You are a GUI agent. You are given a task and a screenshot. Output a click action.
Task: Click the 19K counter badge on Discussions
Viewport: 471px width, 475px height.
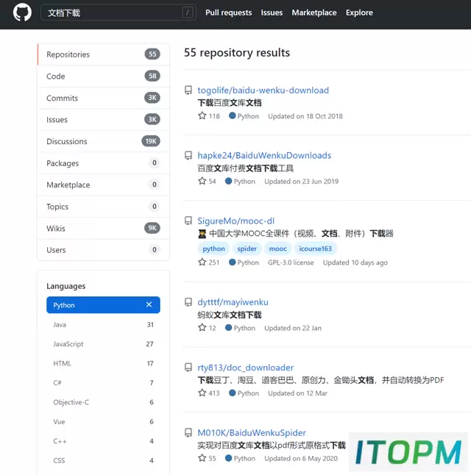151,141
